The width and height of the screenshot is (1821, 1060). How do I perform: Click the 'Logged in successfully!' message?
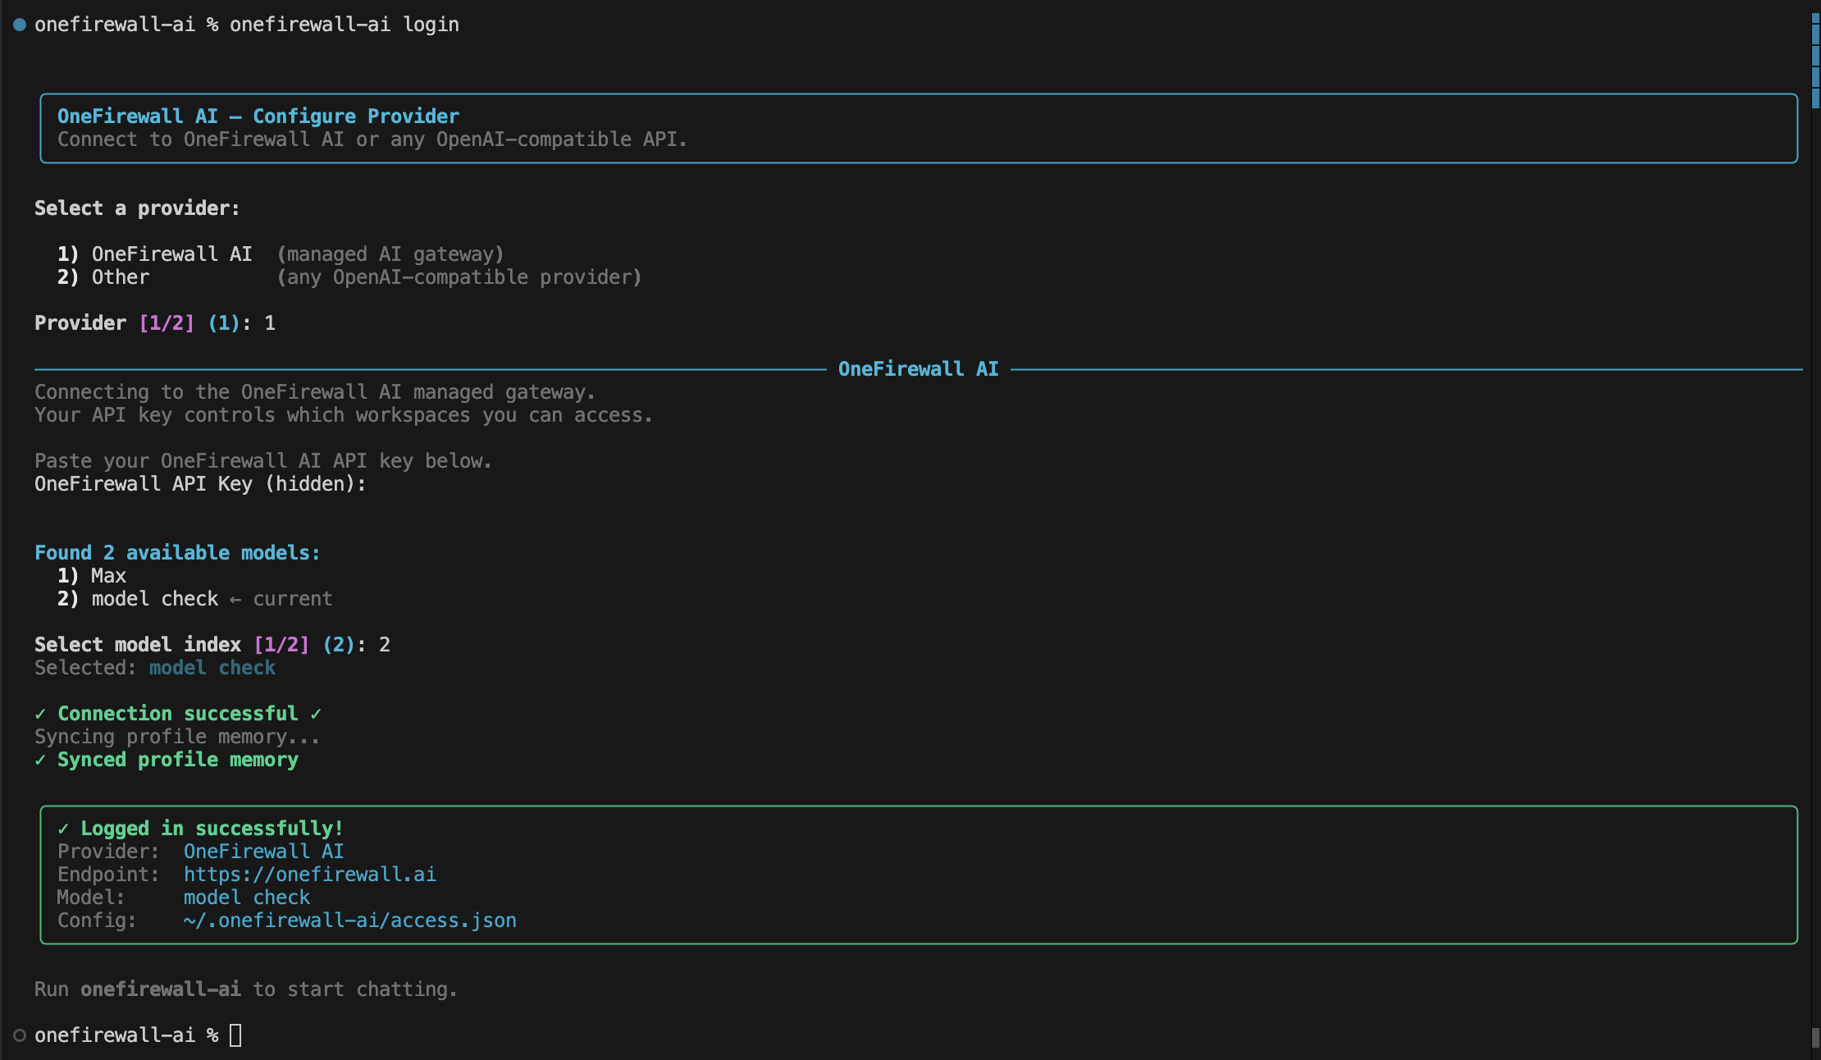pos(200,829)
